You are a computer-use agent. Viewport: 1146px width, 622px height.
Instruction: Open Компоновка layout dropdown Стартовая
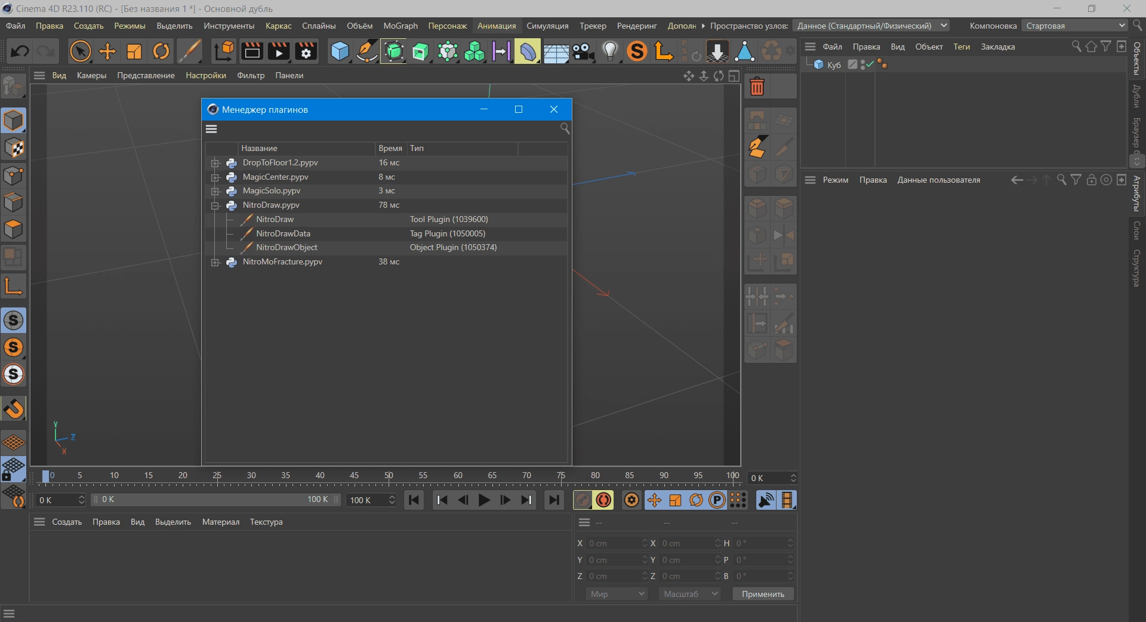(1074, 26)
